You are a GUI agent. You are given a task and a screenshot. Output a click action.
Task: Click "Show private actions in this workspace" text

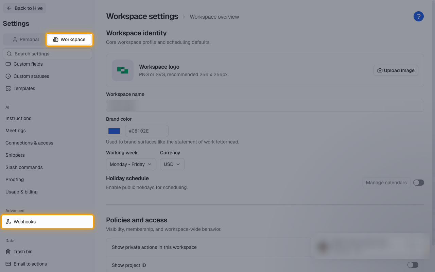(154, 247)
